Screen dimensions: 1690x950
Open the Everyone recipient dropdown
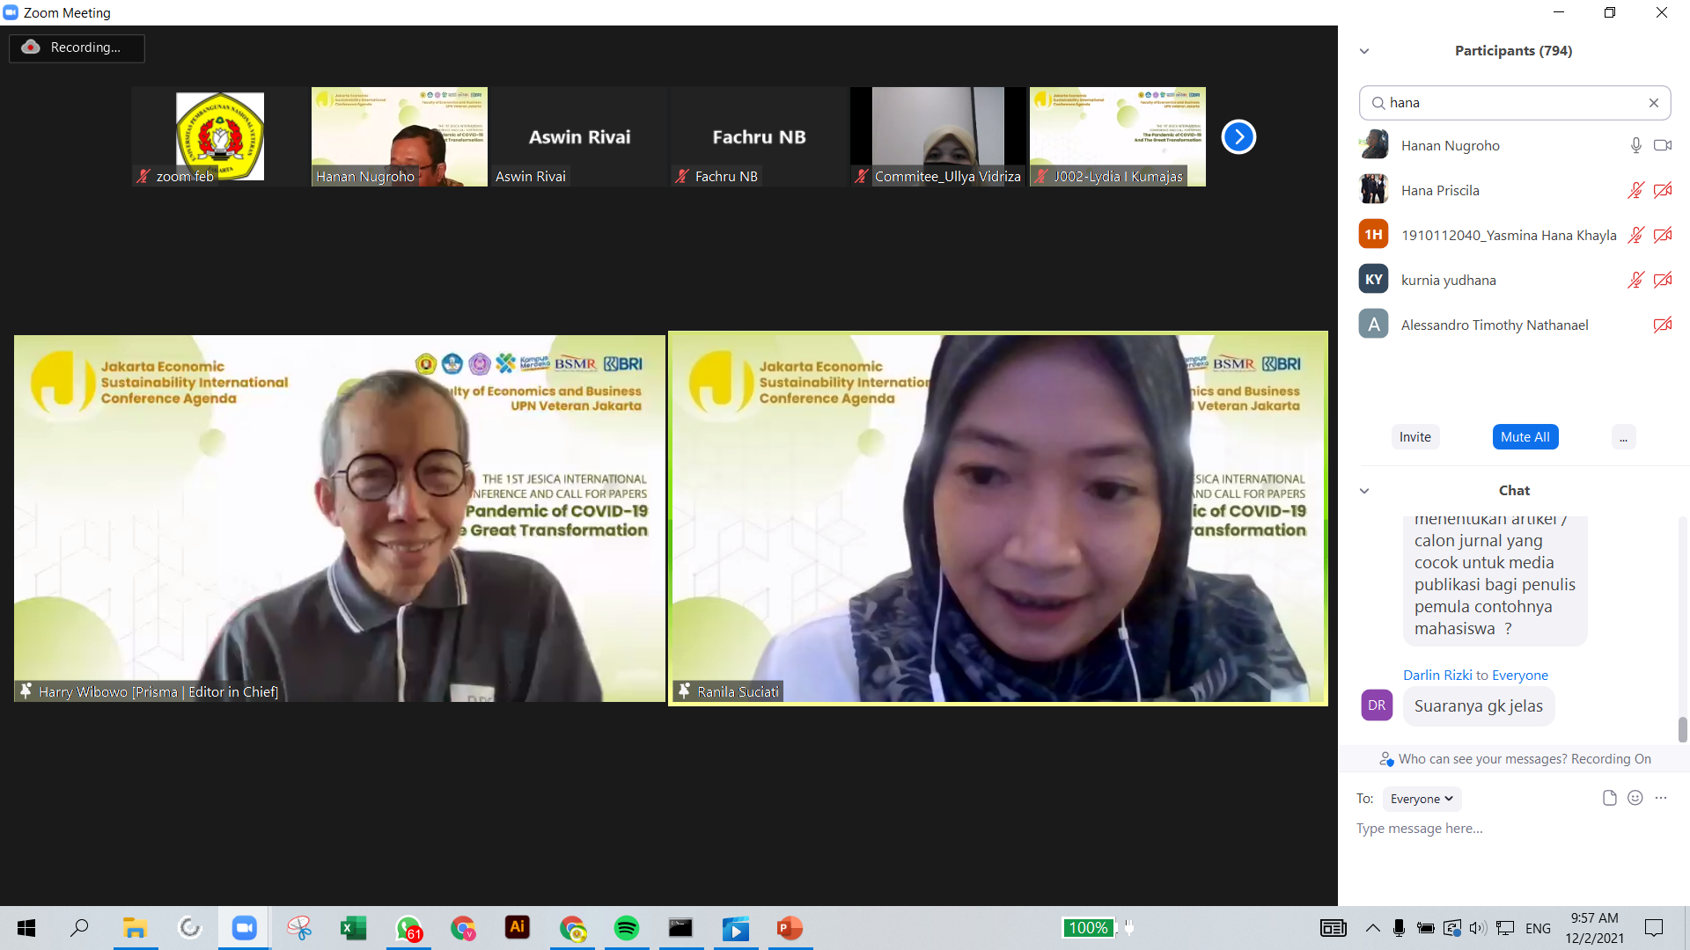click(1422, 799)
